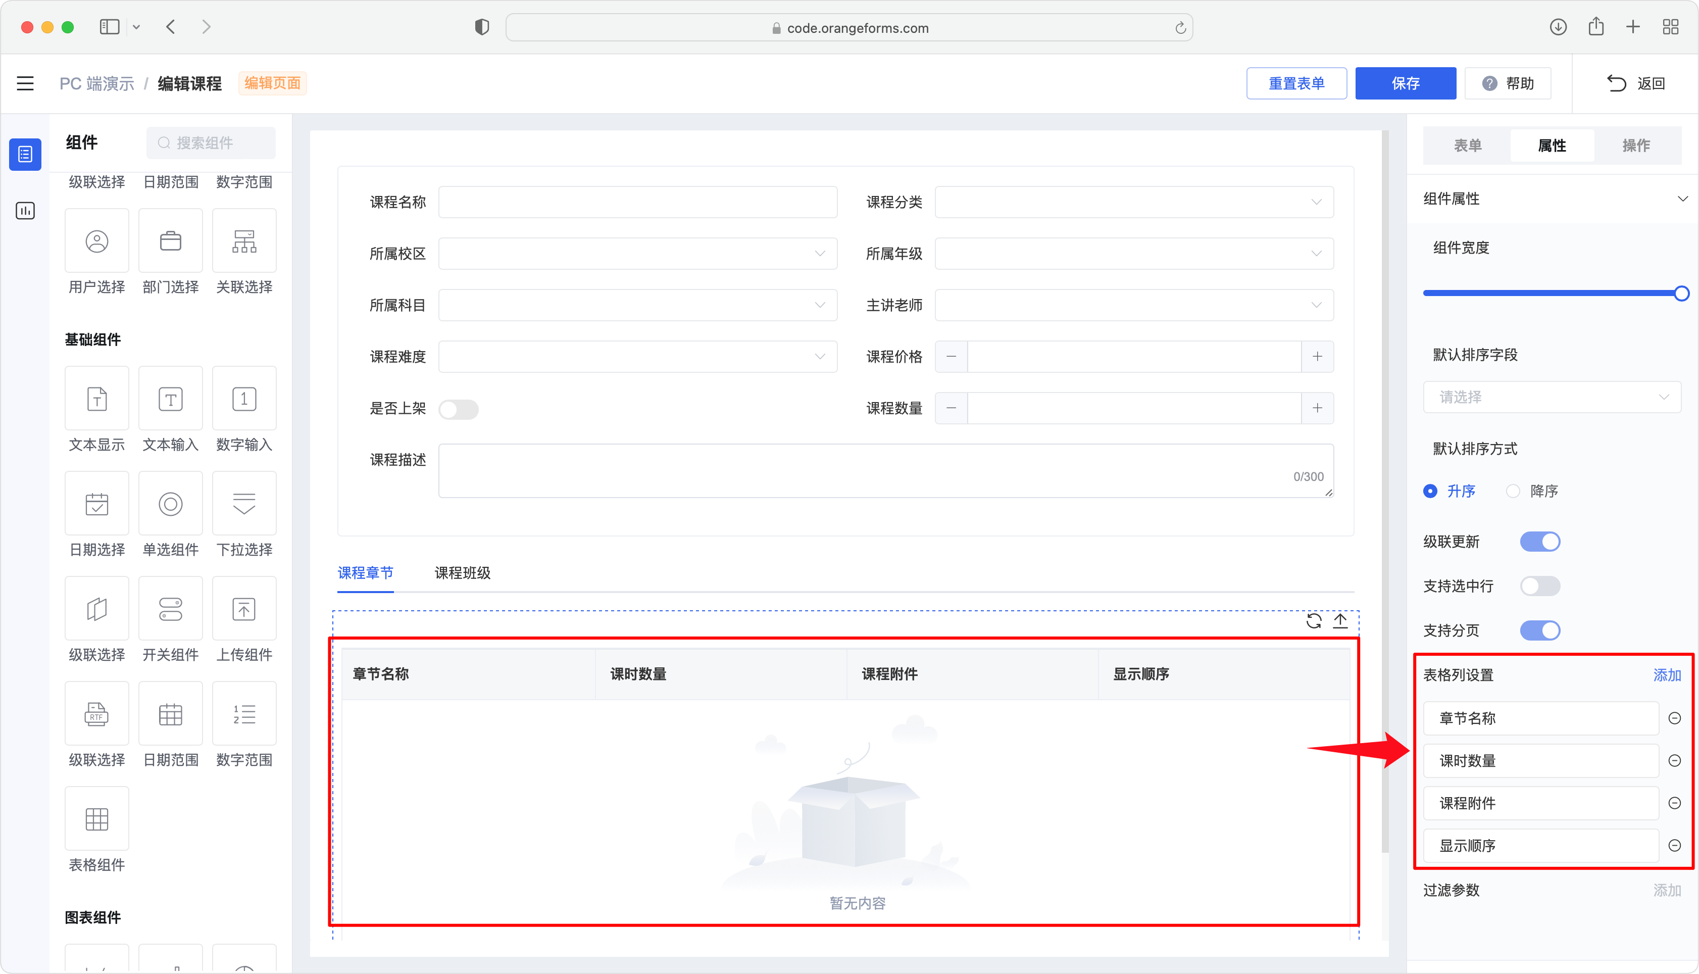1699x974 pixels.
Task: Click the 课程名称 input field
Action: [x=638, y=202]
